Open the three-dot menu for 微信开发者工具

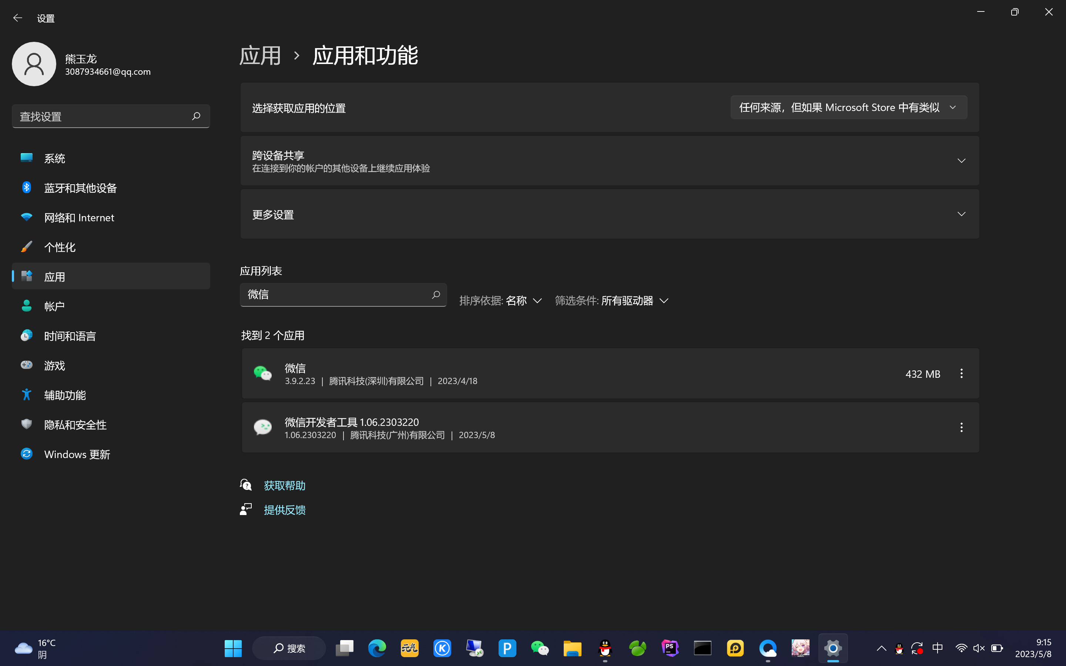[x=961, y=427]
